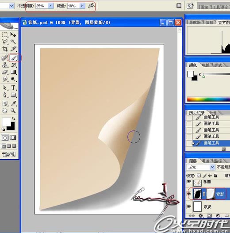Pick the Zoom magnifier tool
The height and width of the screenshot is (233, 230).
pos(13,111)
